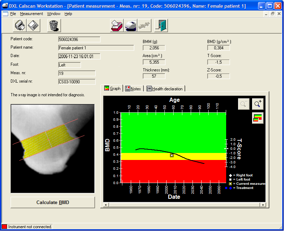The width and height of the screenshot is (284, 231).
Task: Open the Help menu
Action: point(68,14)
